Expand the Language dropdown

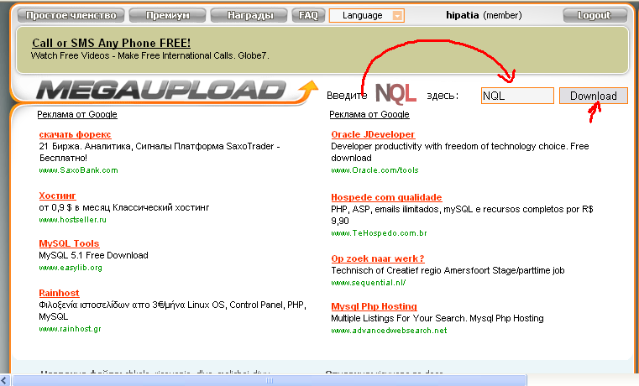[x=366, y=15]
